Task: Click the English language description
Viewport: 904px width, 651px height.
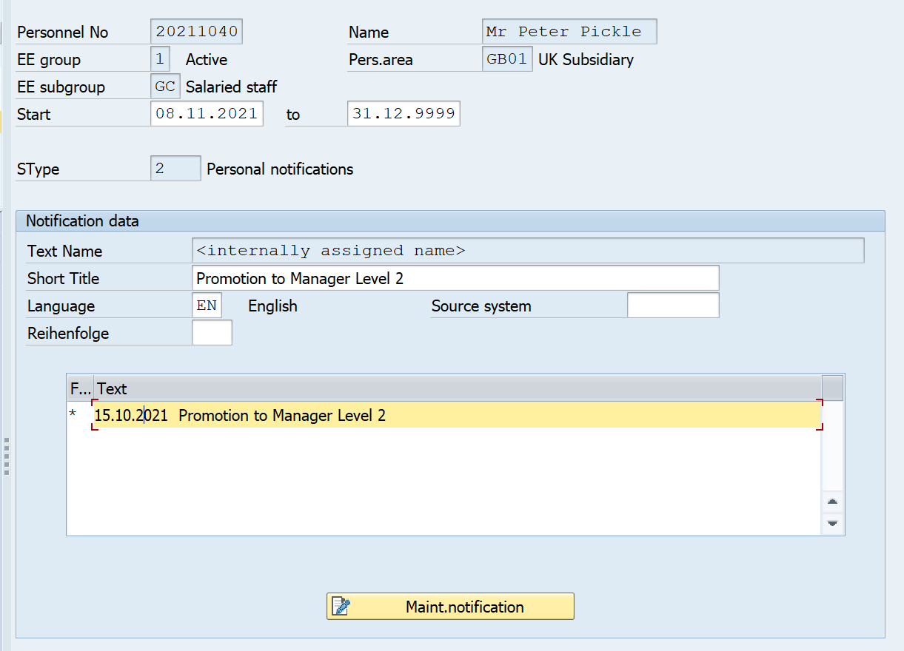Action: coord(272,306)
